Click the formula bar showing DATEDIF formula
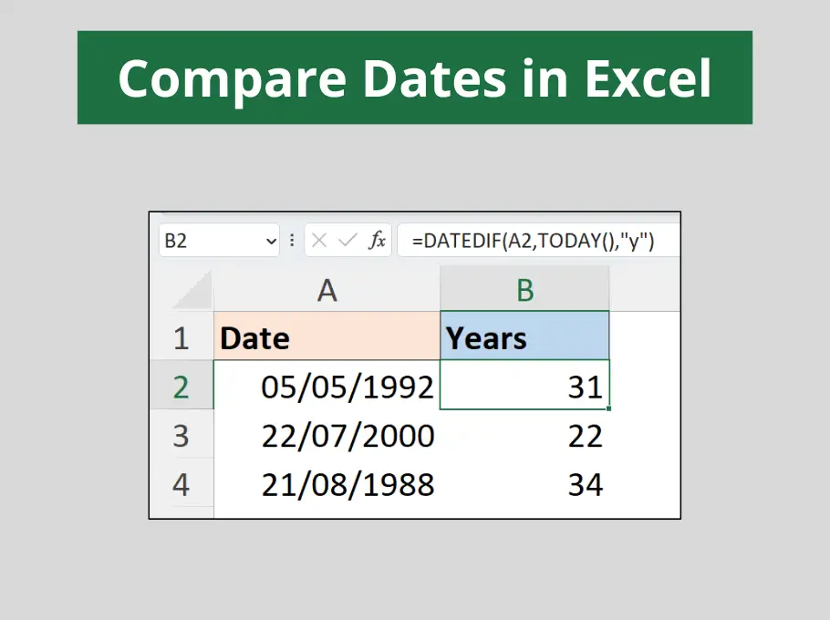This screenshot has width=830, height=620. 538,240
